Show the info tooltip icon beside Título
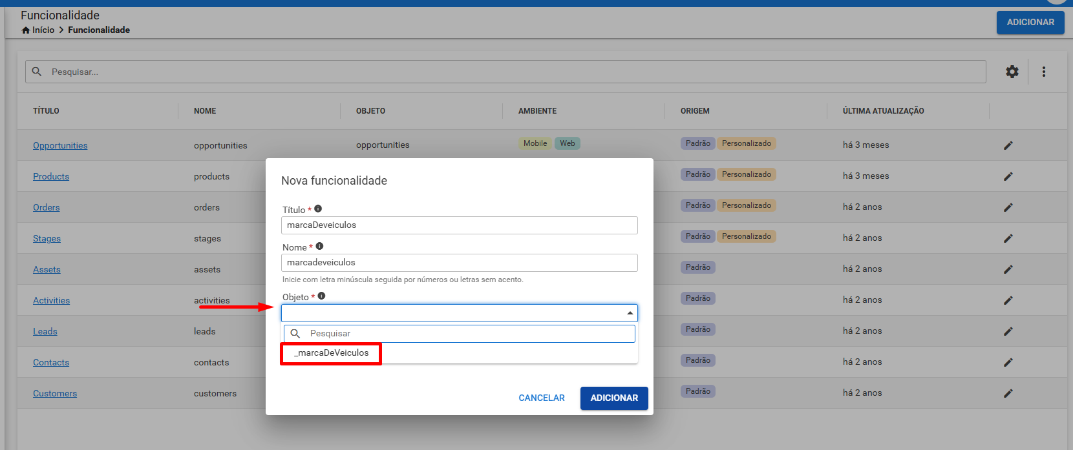The width and height of the screenshot is (1073, 450). [318, 209]
